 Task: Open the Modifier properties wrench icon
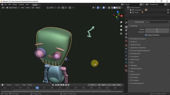coord(126,49)
